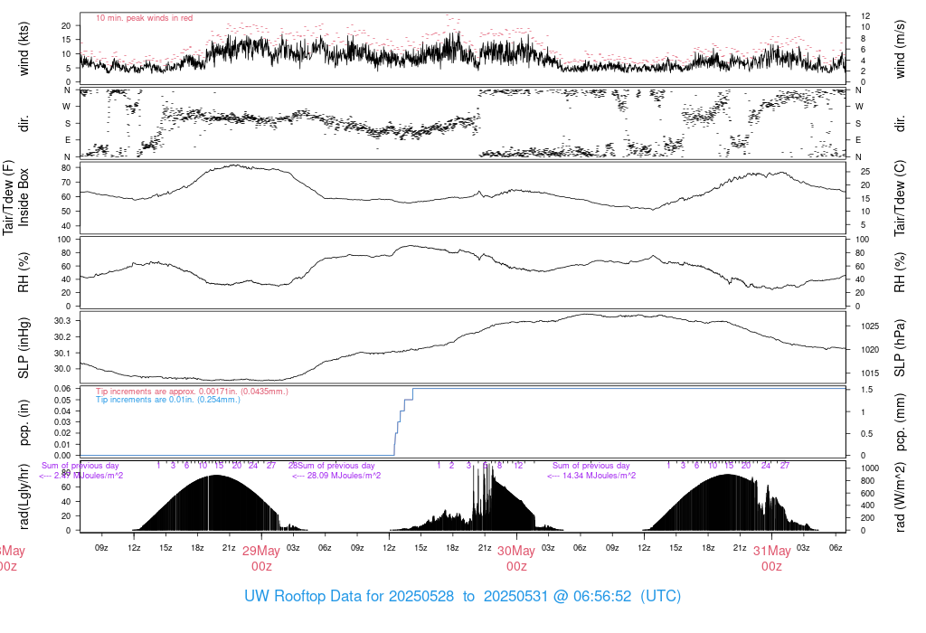926x633 pixels.
Task: Click the '0.04' precipitation tick value
Action: 62,411
